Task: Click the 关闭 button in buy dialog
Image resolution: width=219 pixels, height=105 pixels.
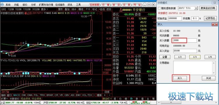Action: [208, 78]
